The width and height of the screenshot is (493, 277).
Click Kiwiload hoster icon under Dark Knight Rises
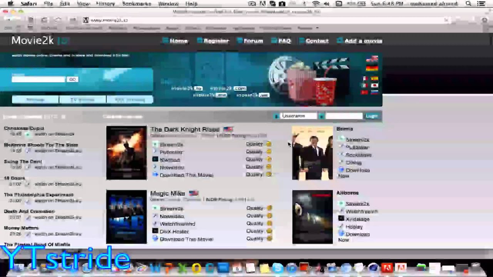coord(155,159)
